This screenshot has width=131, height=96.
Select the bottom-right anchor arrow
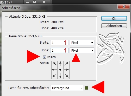66,76
